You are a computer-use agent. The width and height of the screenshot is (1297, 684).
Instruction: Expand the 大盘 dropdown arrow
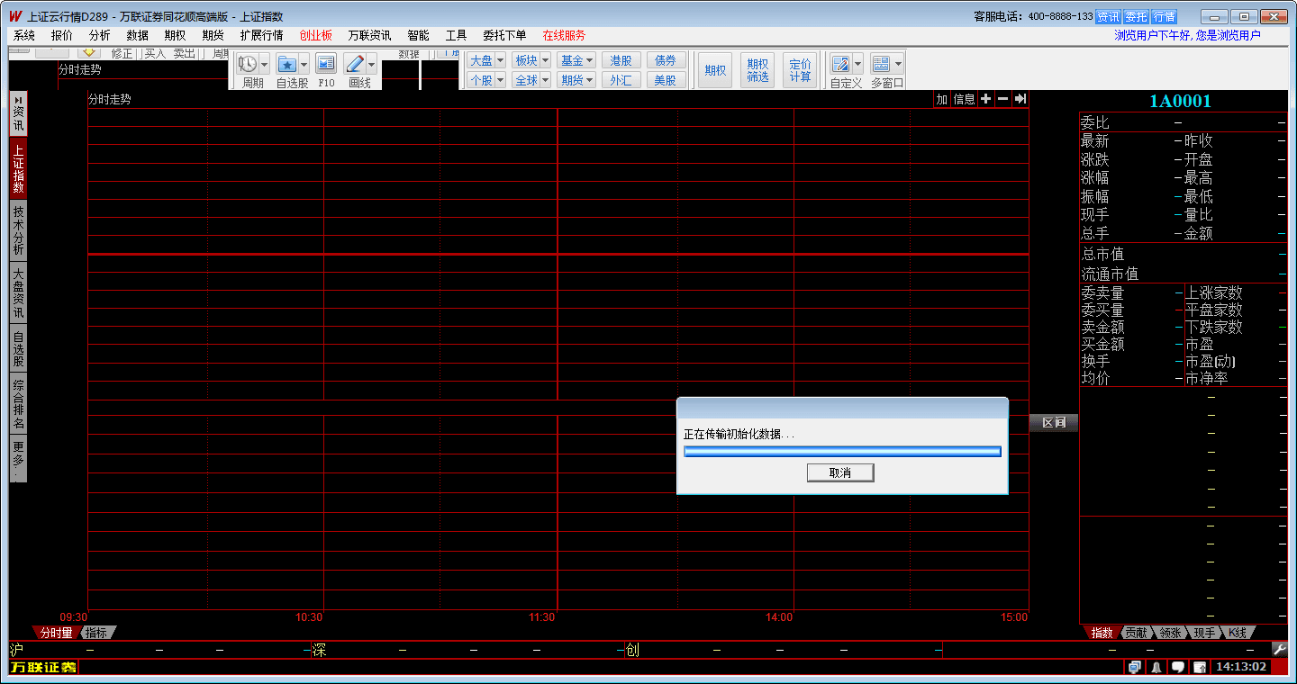(500, 60)
